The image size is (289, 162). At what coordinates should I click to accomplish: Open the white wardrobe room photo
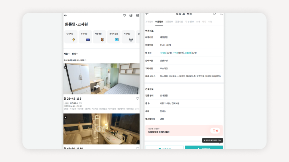(x=102, y=79)
